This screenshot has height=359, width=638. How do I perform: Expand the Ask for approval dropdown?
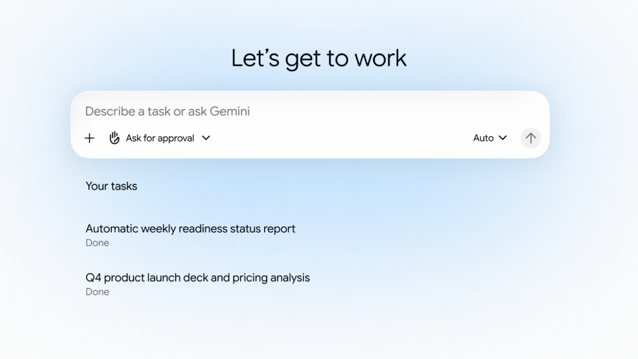click(160, 138)
